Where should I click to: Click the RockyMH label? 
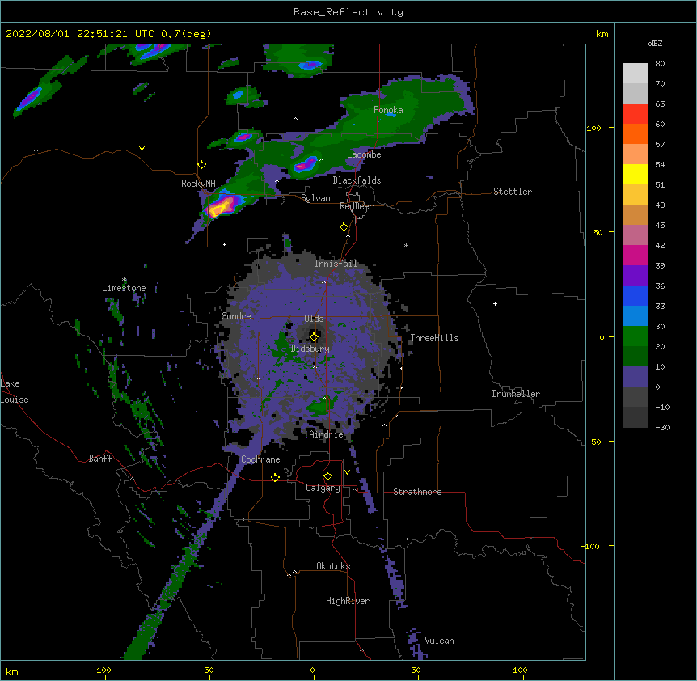(x=198, y=184)
